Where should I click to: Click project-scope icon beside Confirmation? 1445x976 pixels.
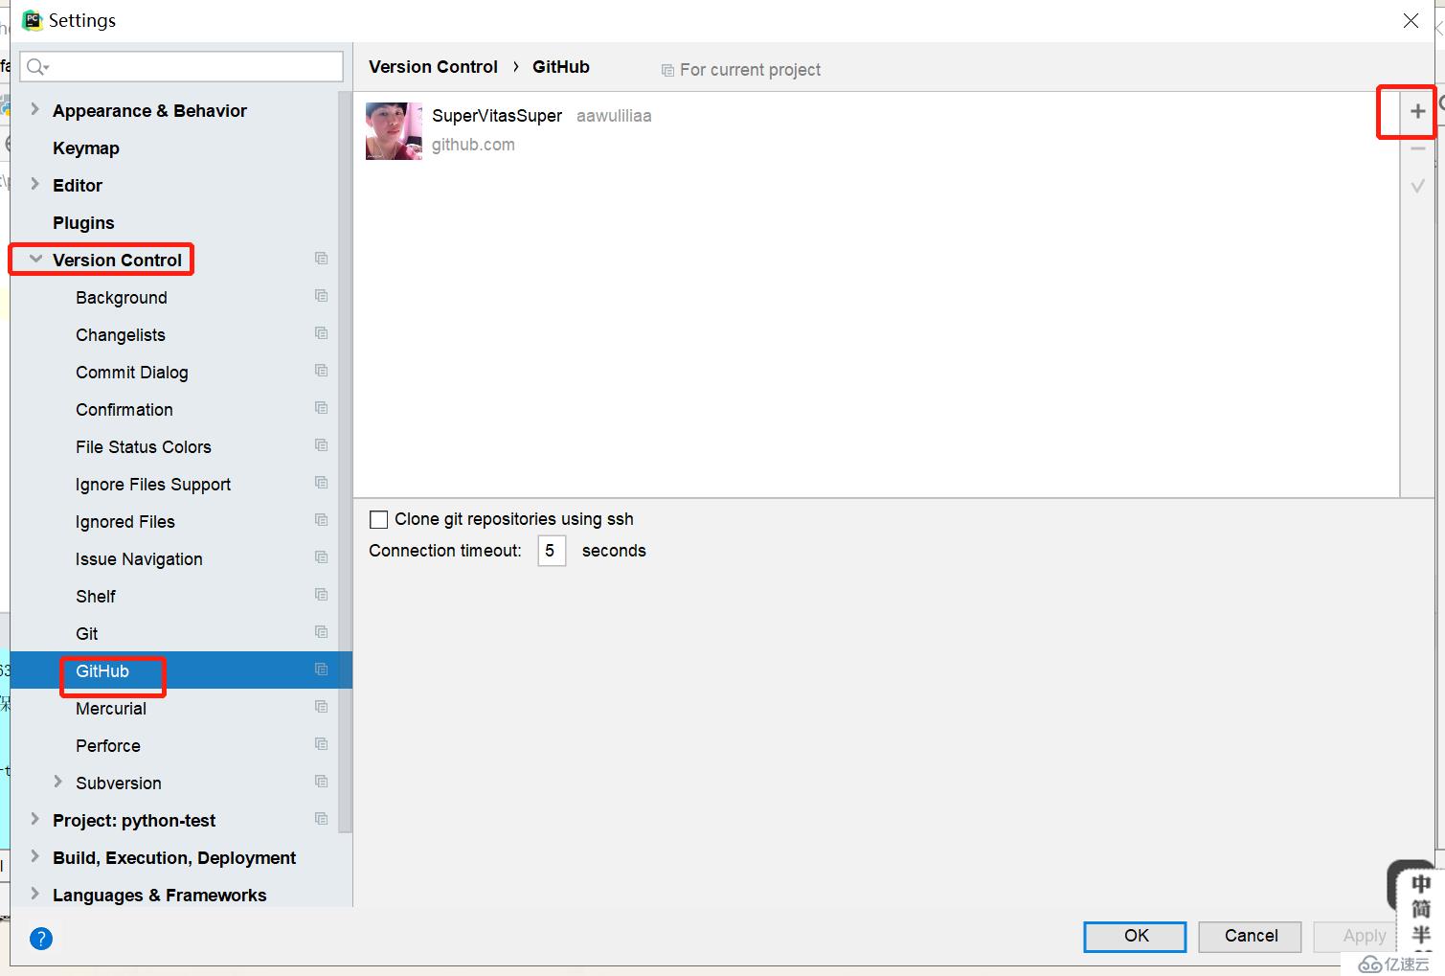(x=322, y=408)
